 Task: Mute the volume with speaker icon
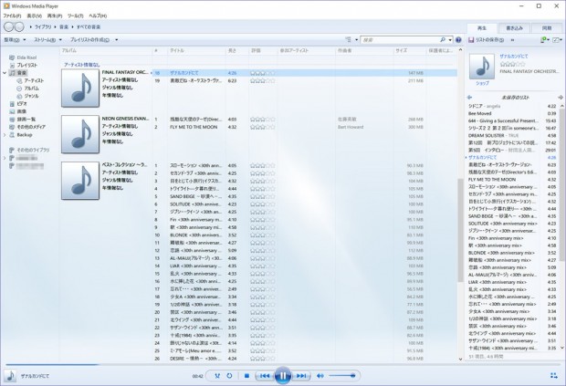[x=320, y=376]
